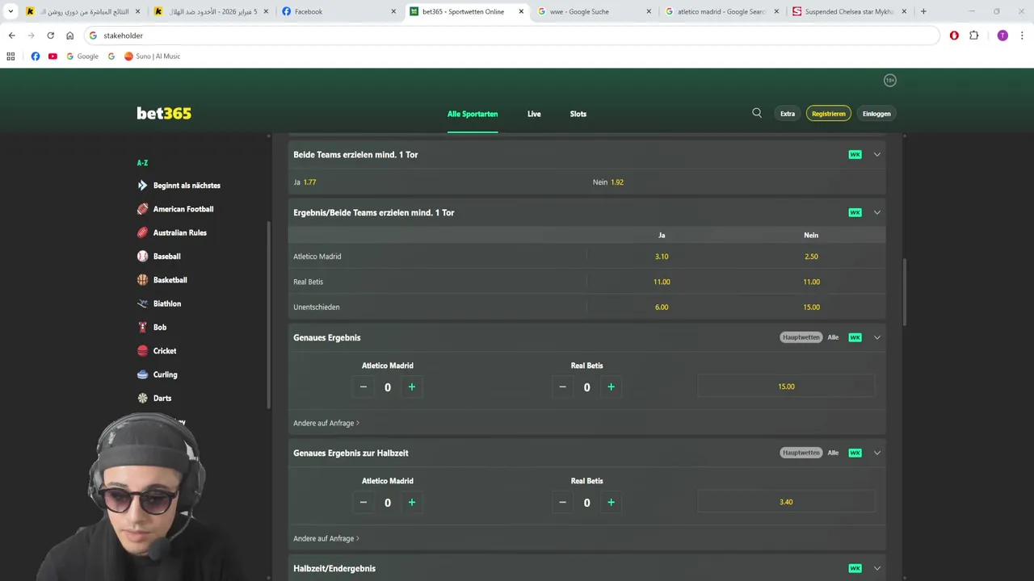Image resolution: width=1034 pixels, height=581 pixels.
Task: Collapse Genaues Ergebnis zur Halbzeit section
Action: (x=876, y=453)
